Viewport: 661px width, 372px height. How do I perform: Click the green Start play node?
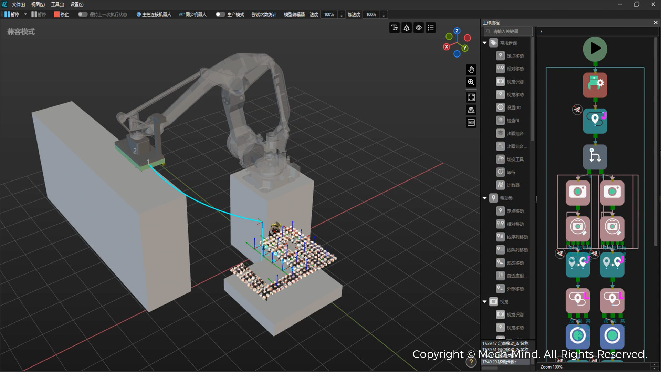pos(595,49)
